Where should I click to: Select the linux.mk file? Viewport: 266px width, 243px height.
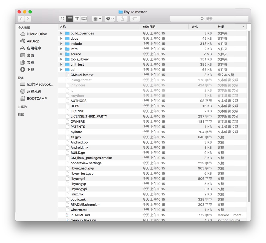pos(152,194)
